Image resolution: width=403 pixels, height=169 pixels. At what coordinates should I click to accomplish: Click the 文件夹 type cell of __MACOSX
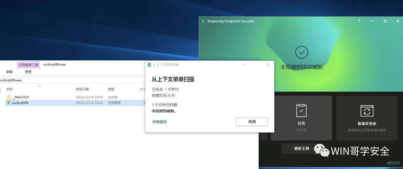[113, 97]
